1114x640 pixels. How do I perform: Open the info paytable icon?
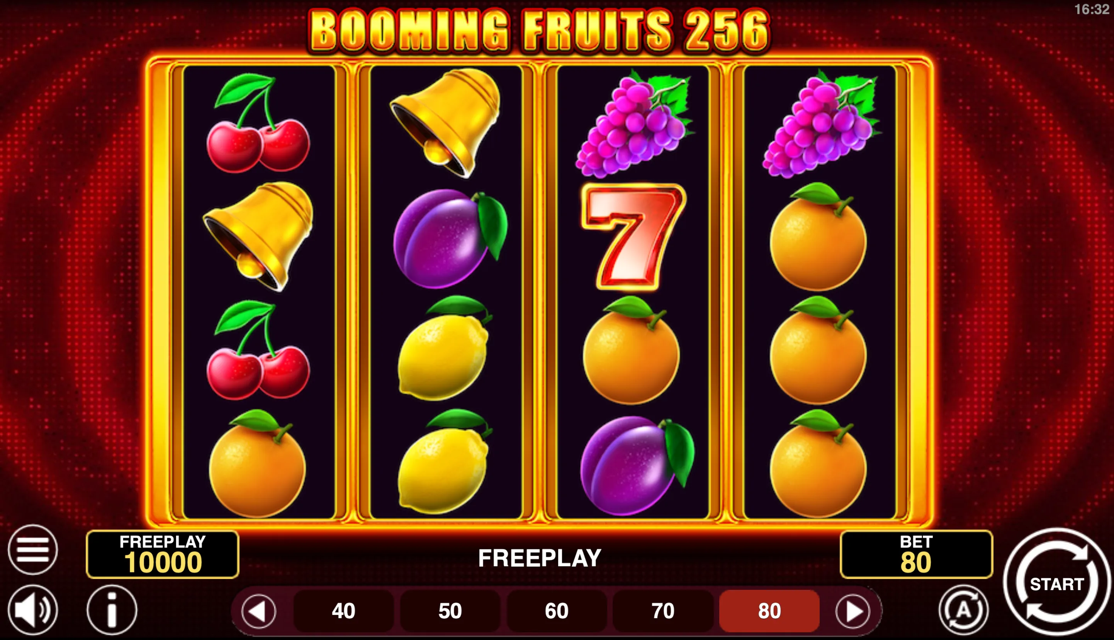112,610
